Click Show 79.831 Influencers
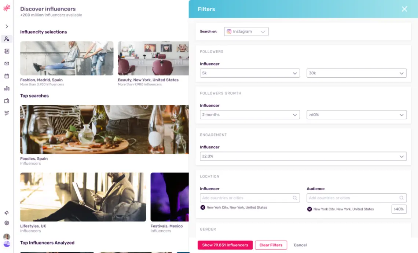418x253 pixels. point(225,245)
